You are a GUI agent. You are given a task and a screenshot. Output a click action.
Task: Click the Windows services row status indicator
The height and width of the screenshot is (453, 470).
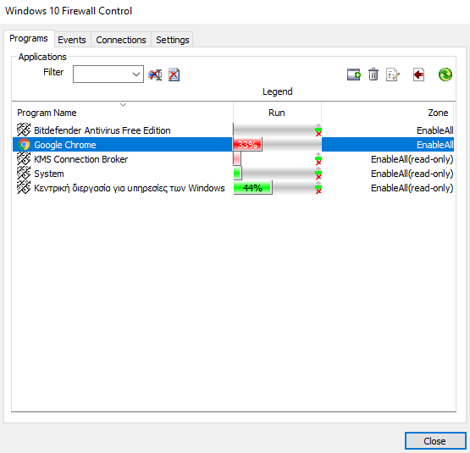click(318, 188)
